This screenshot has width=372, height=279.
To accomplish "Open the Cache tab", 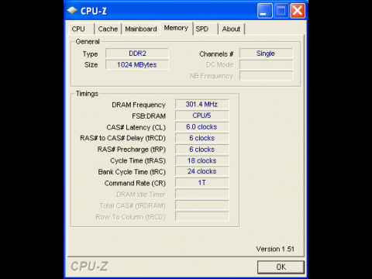I will [x=108, y=29].
